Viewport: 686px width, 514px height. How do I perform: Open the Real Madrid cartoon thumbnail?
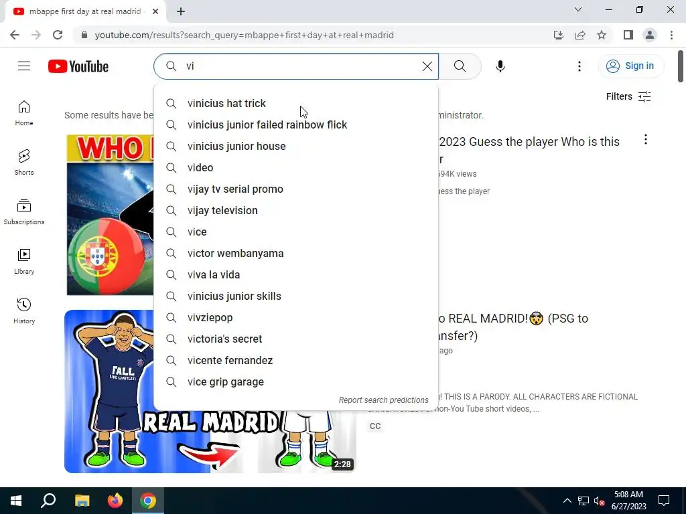(x=210, y=442)
